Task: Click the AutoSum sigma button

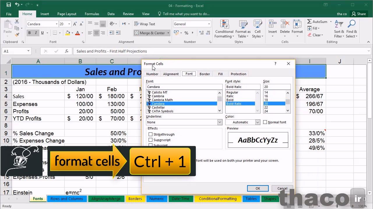Action: pos(317,22)
